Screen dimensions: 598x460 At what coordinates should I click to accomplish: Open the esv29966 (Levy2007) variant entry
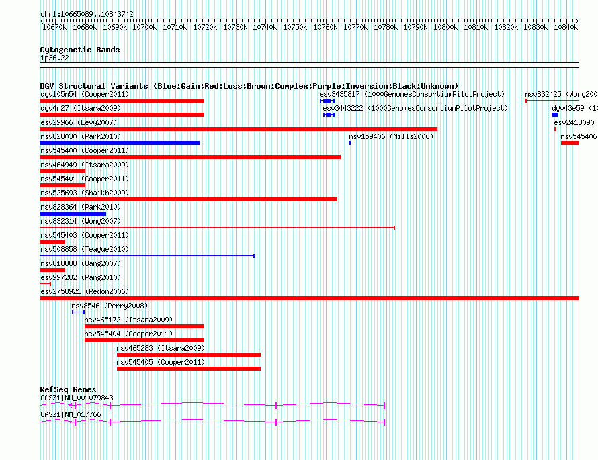79,122
